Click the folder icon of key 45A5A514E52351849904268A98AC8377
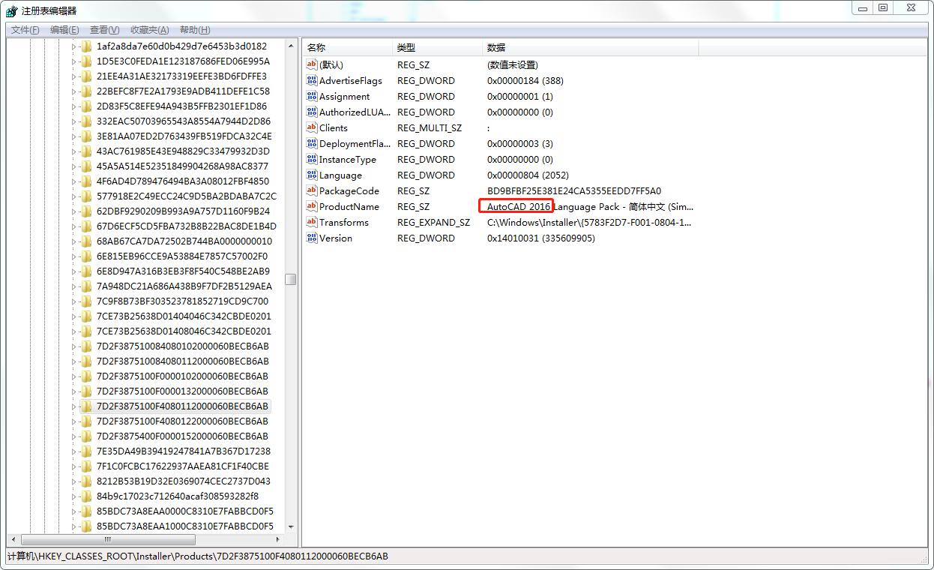934x570 pixels. (x=87, y=166)
